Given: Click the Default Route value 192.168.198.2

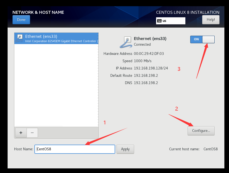Looking at the screenshot, I should point(146,75).
